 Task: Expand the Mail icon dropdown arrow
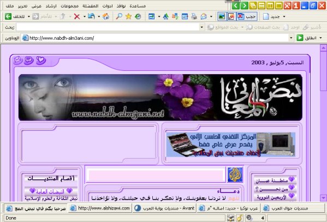[x=211, y=16]
